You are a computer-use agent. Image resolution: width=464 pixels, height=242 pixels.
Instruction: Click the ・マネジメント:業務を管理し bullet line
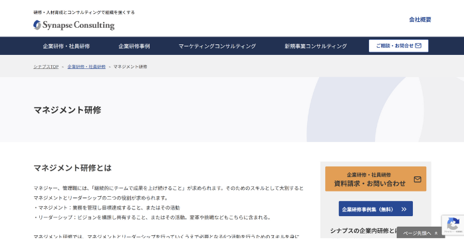(x=107, y=208)
